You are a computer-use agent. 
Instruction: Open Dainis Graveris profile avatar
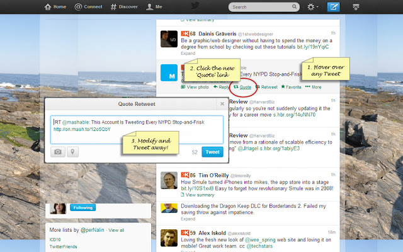coord(169,39)
